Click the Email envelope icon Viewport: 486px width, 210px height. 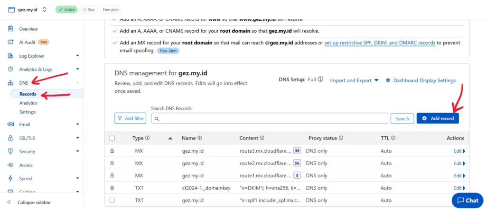[10, 124]
